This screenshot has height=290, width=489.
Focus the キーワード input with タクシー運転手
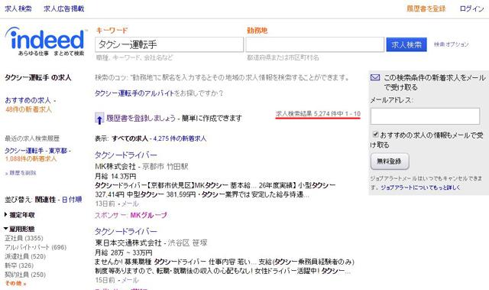click(170, 44)
